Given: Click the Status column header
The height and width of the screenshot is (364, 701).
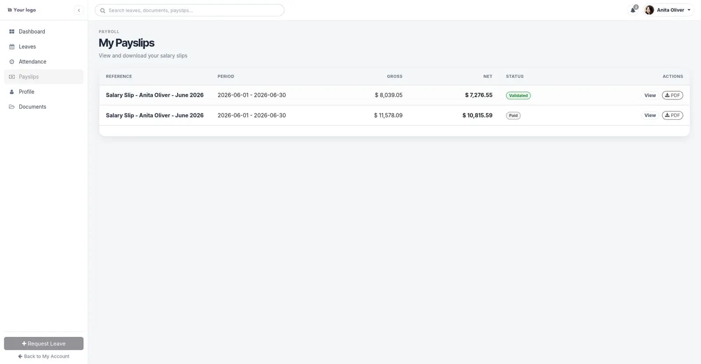Looking at the screenshot, I should click(x=515, y=76).
